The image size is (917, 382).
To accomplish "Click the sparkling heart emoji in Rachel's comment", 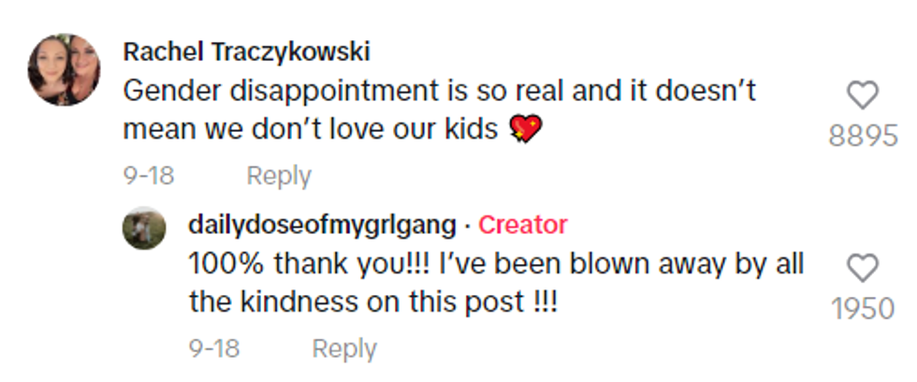I will point(524,129).
